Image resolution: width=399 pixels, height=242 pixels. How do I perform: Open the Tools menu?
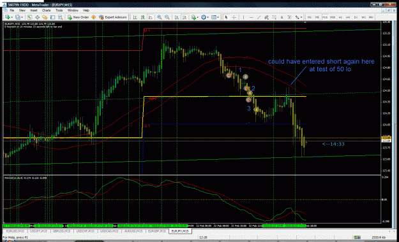pos(59,10)
